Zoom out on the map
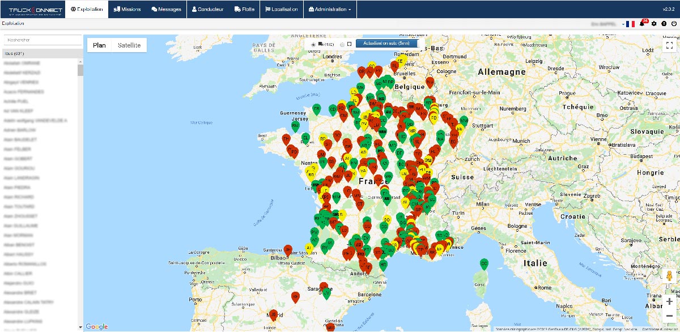680x332 pixels. tap(669, 316)
